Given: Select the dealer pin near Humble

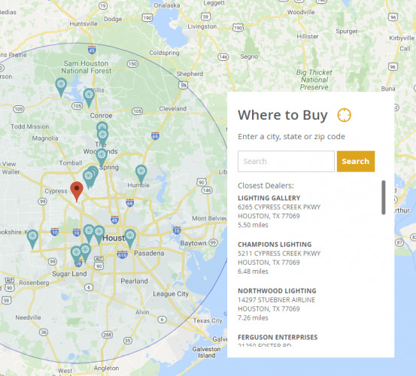Looking at the screenshot, I should point(141,174).
